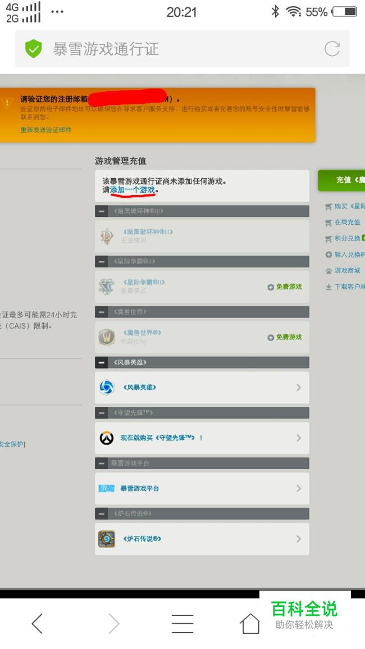365x649 pixels.
Task: Reload the page with the refresh icon
Action: (332, 49)
